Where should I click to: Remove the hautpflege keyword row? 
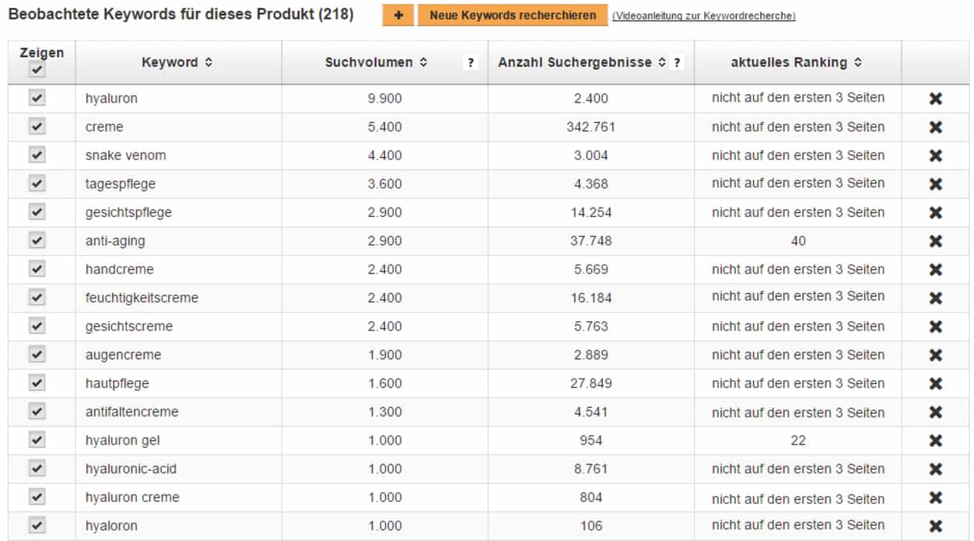(935, 383)
